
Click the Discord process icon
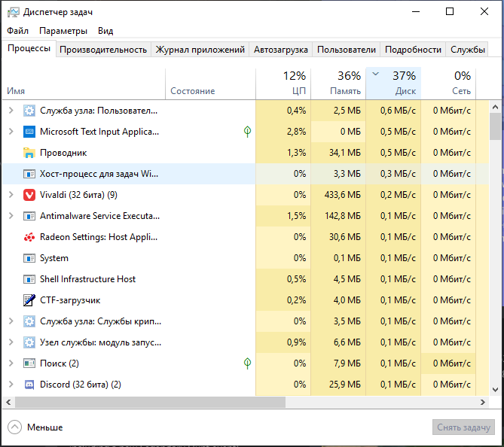(x=29, y=385)
